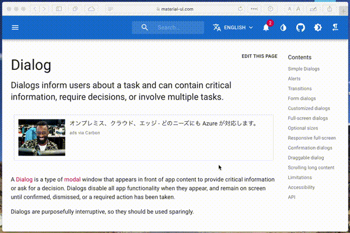Open the red Dialog link in paragraph
The height and width of the screenshot is (233, 350).
click(24, 179)
